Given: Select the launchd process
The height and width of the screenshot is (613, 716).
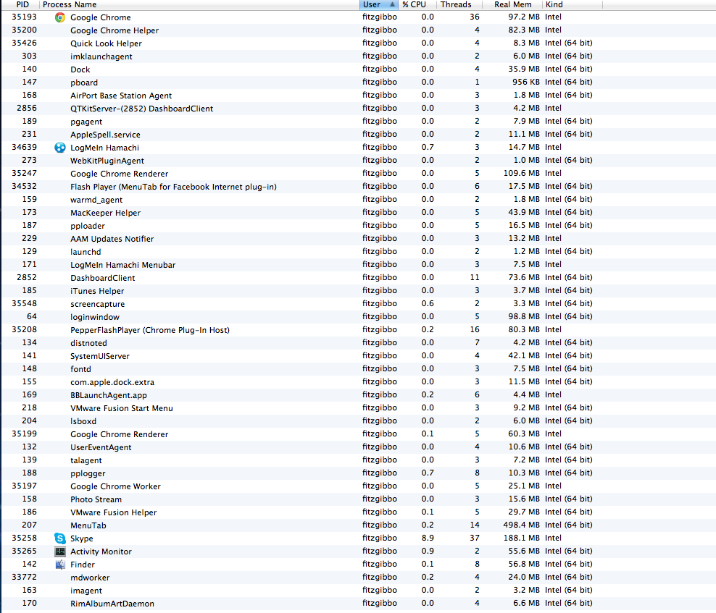Looking at the screenshot, I should click(x=358, y=252).
